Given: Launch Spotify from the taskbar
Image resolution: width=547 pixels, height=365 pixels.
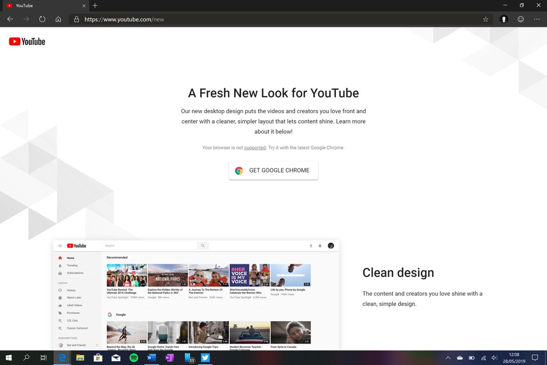Looking at the screenshot, I should (134, 358).
